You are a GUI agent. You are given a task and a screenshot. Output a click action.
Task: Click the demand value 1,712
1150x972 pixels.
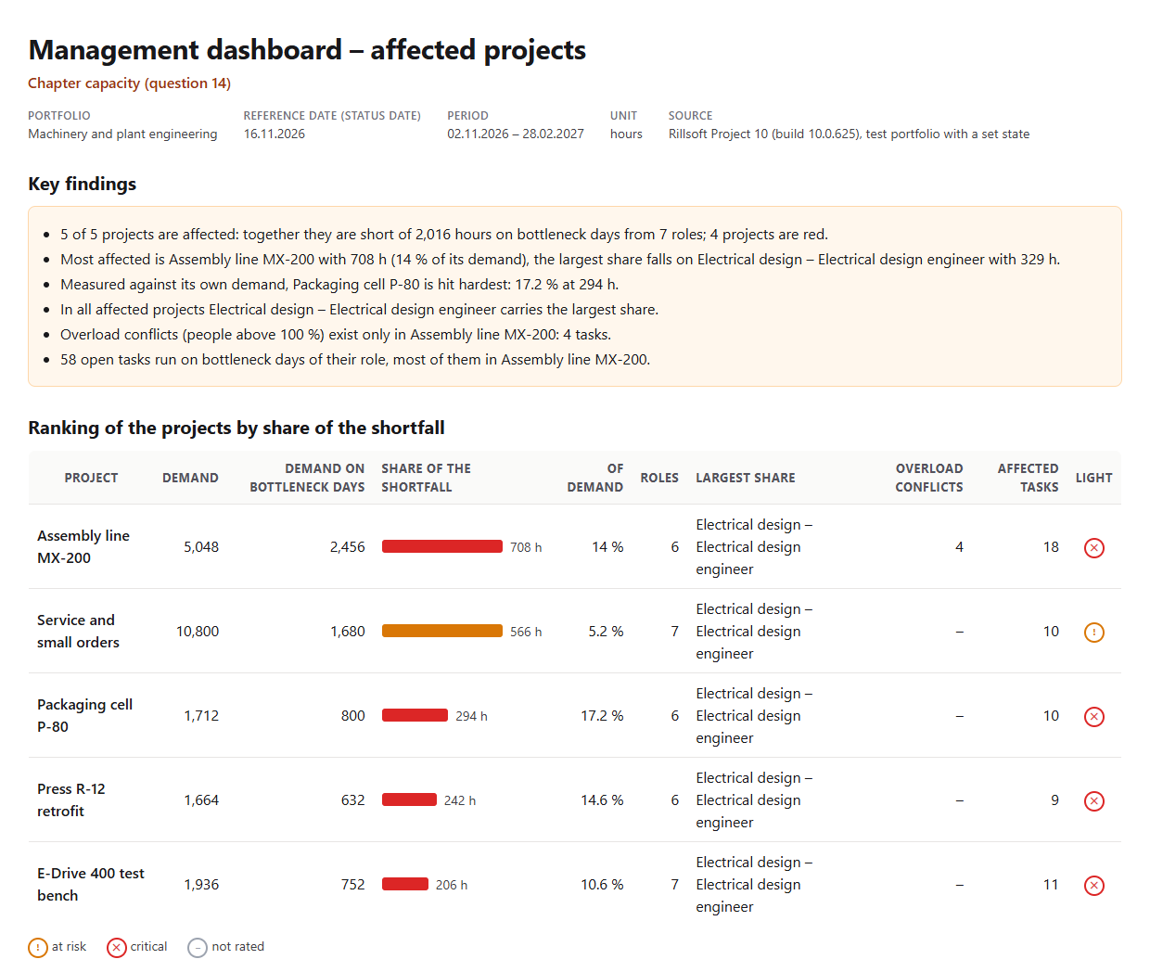(x=201, y=716)
